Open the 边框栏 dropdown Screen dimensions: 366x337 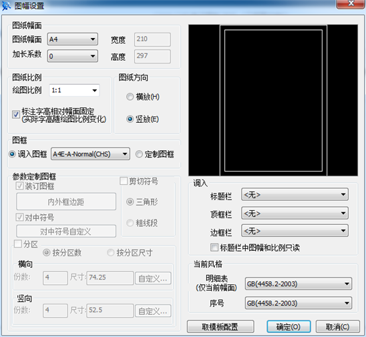[295, 231]
